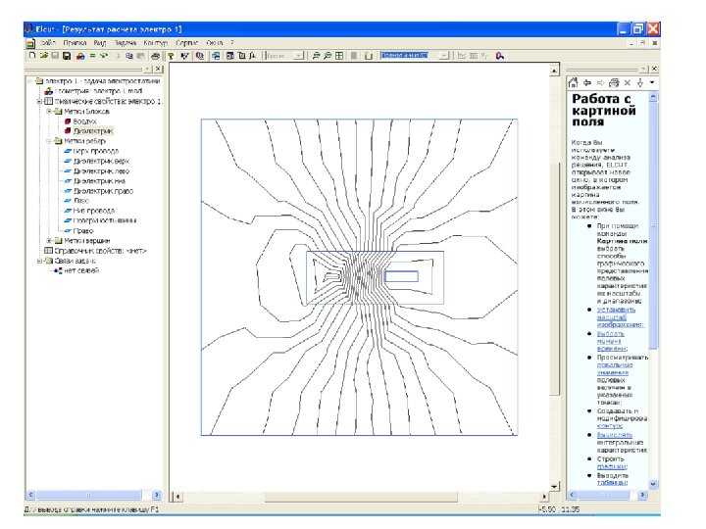706x529 pixels.
Task: Open the Окна menu
Action: coord(215,43)
